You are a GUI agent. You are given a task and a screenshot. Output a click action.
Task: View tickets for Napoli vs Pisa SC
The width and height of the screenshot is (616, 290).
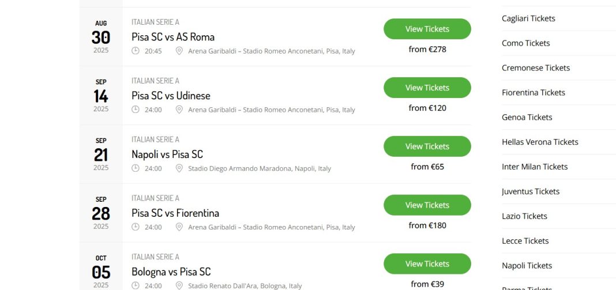(427, 146)
